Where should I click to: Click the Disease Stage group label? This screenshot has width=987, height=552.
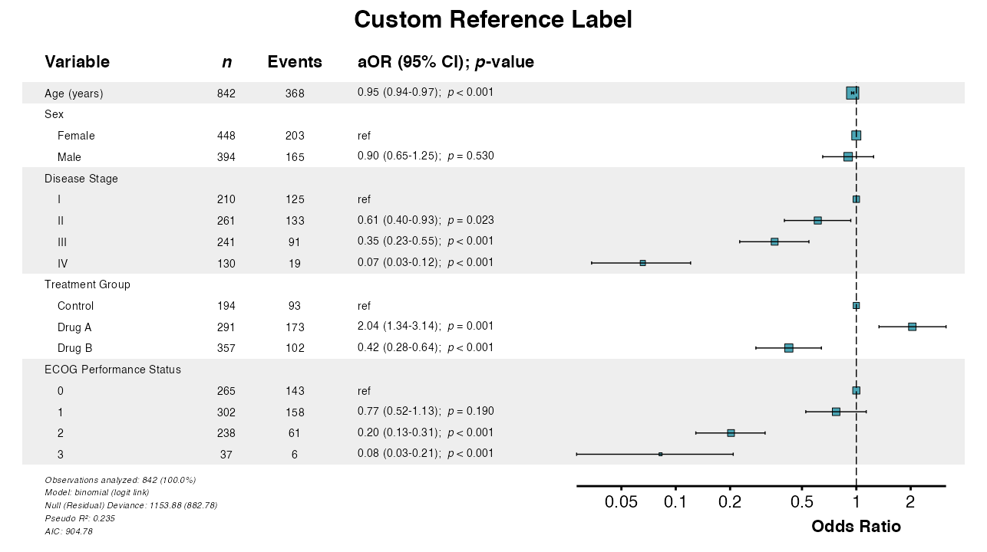81,179
